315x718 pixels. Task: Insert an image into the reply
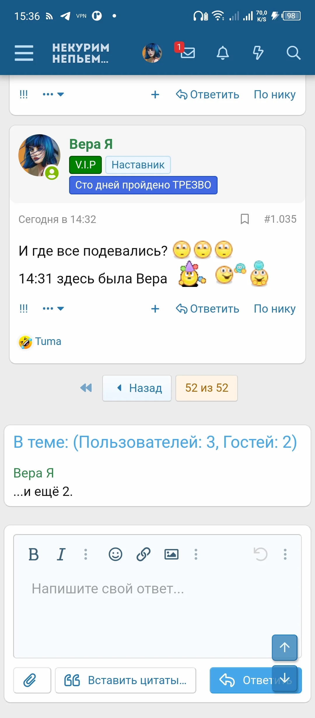pyautogui.click(x=172, y=554)
